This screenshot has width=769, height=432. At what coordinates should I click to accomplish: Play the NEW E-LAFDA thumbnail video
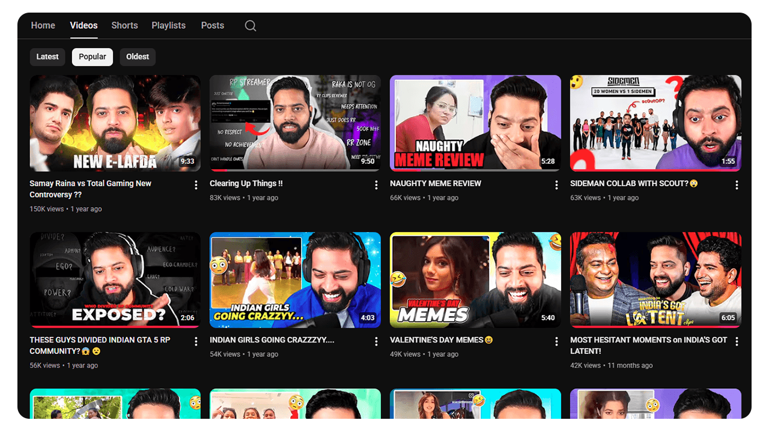click(115, 123)
